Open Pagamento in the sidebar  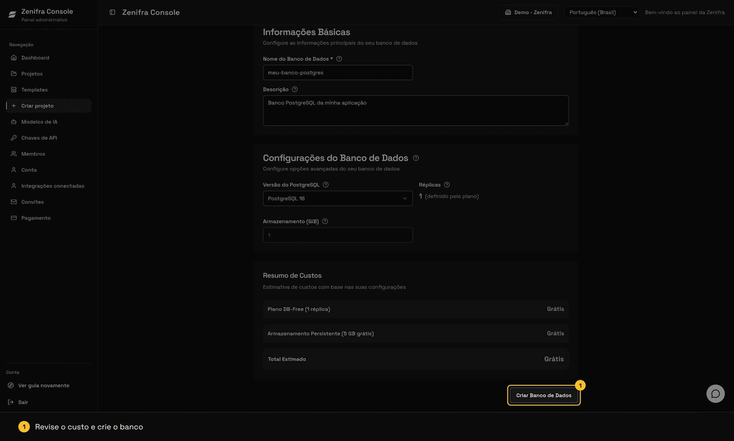point(49,218)
